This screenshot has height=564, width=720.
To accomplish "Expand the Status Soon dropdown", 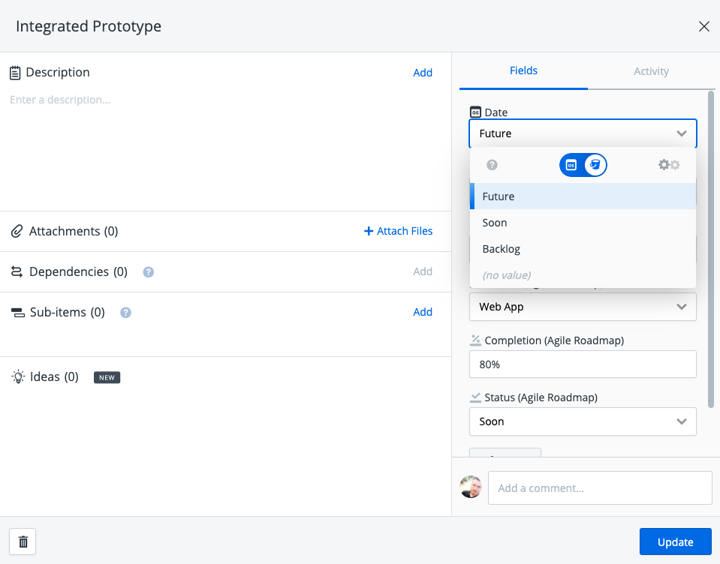I will (x=583, y=421).
